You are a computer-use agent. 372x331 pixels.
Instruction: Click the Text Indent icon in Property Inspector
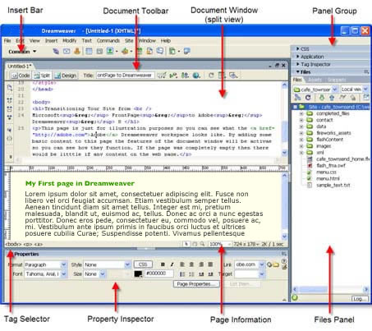click(x=210, y=274)
